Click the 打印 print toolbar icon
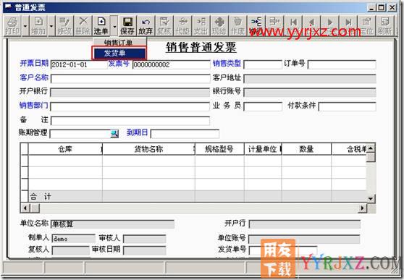This screenshot has height=280, width=404. click(x=12, y=25)
